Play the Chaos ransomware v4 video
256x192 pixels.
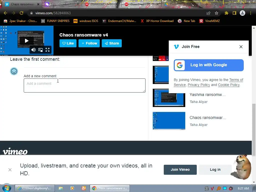pyautogui.click(x=26, y=41)
